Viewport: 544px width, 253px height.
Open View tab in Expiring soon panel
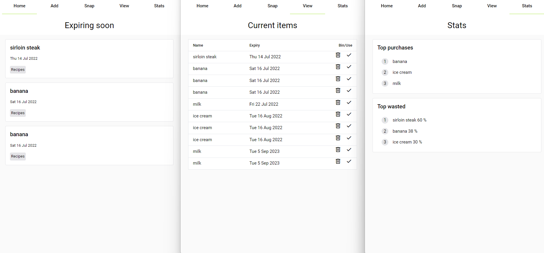[124, 6]
